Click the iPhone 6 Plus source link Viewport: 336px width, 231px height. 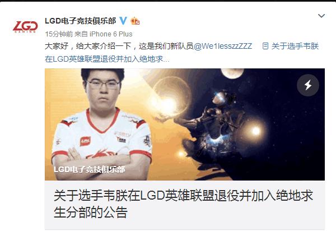111,34
